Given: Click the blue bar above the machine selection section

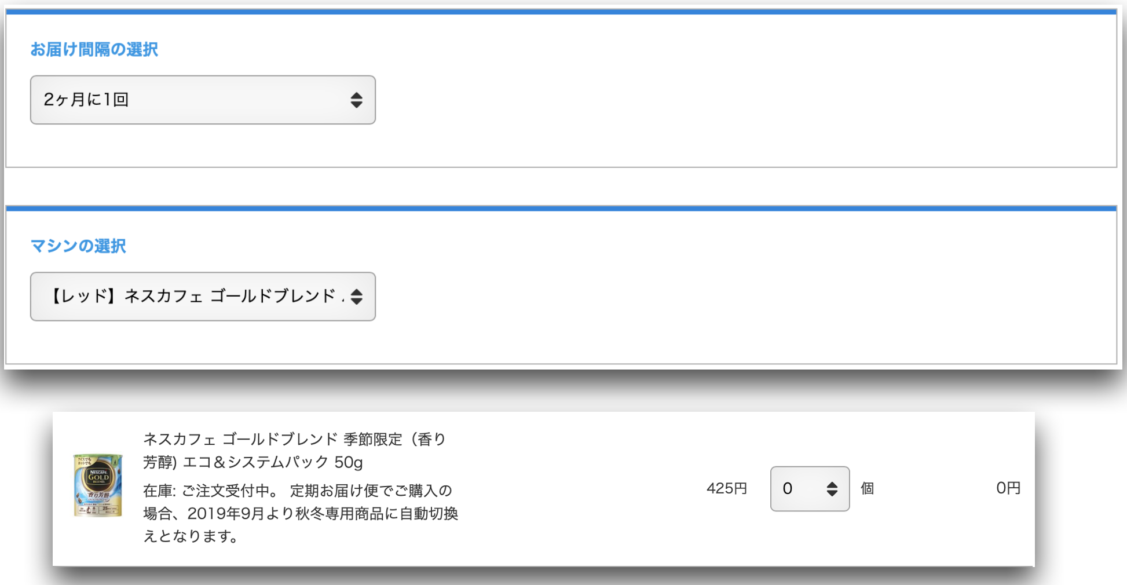Looking at the screenshot, I should [x=561, y=208].
